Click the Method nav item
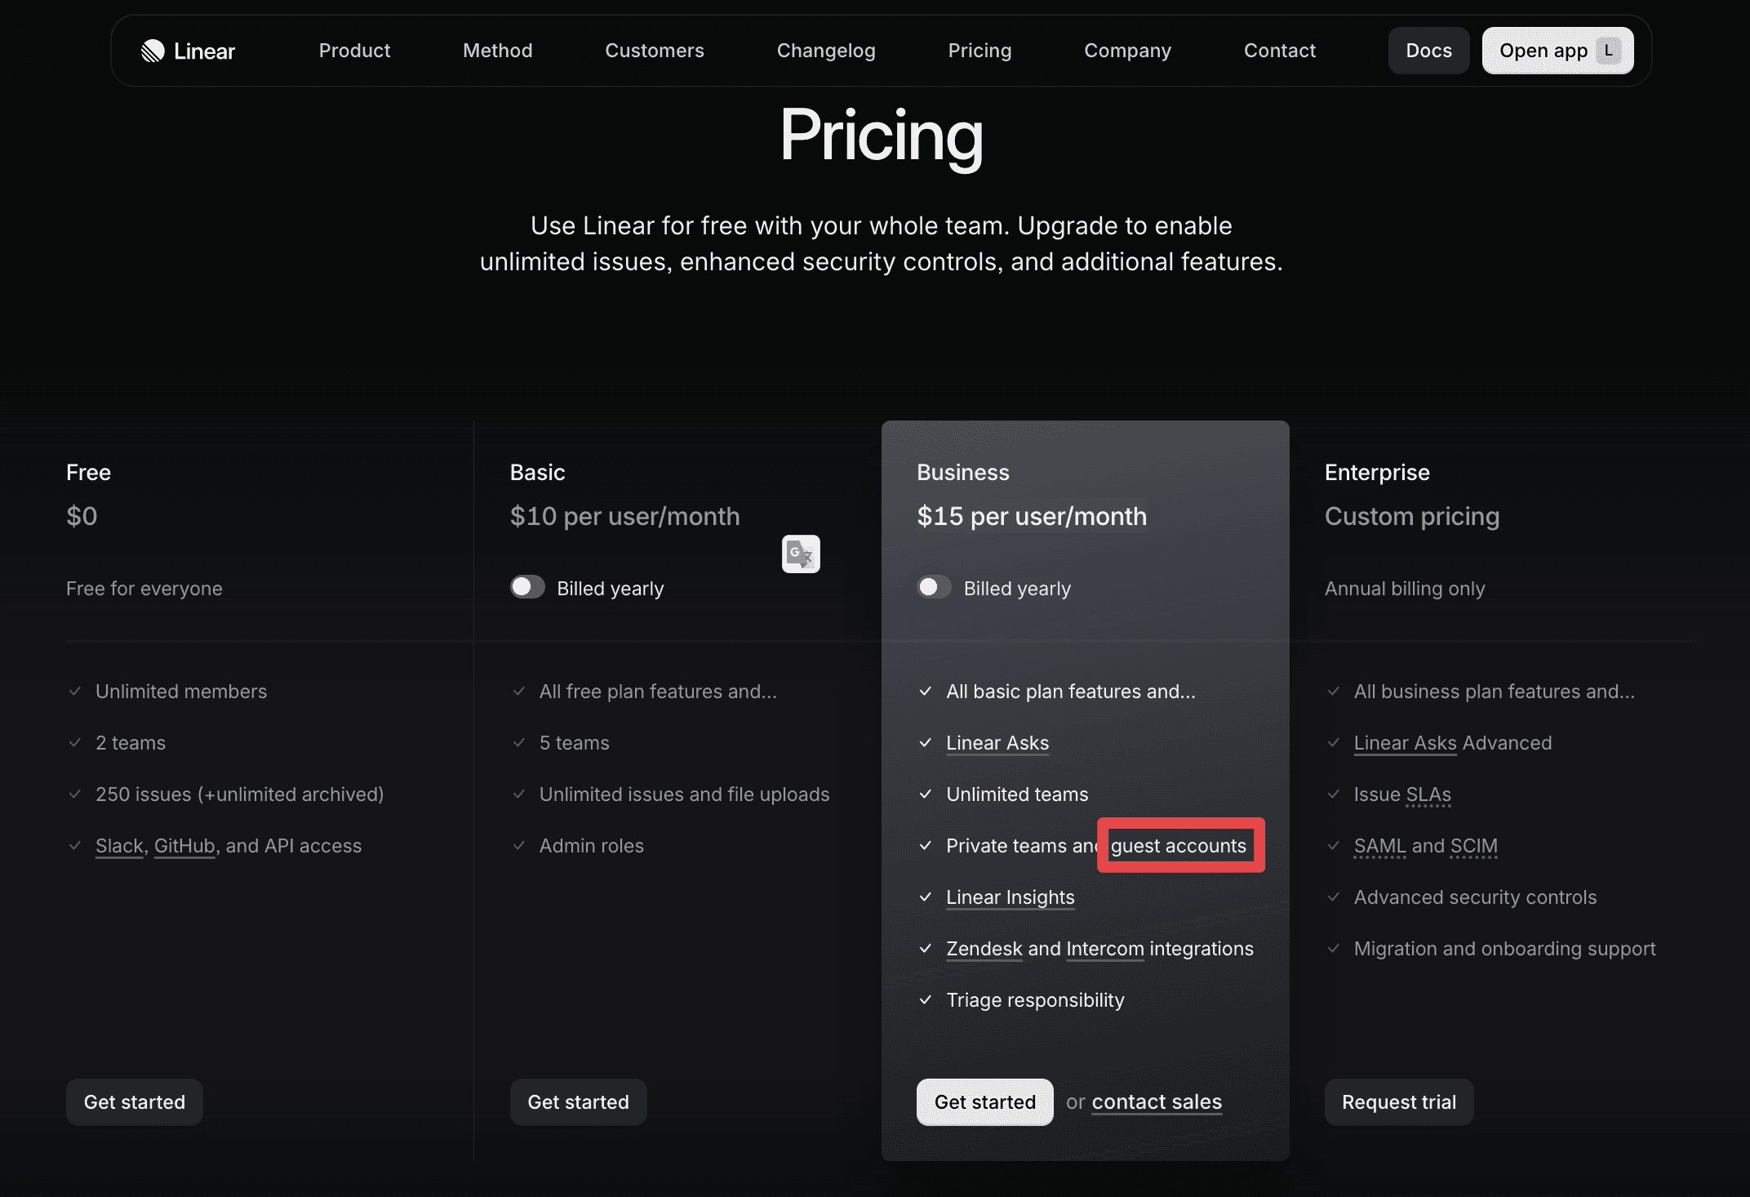This screenshot has height=1197, width=1750. pos(498,51)
